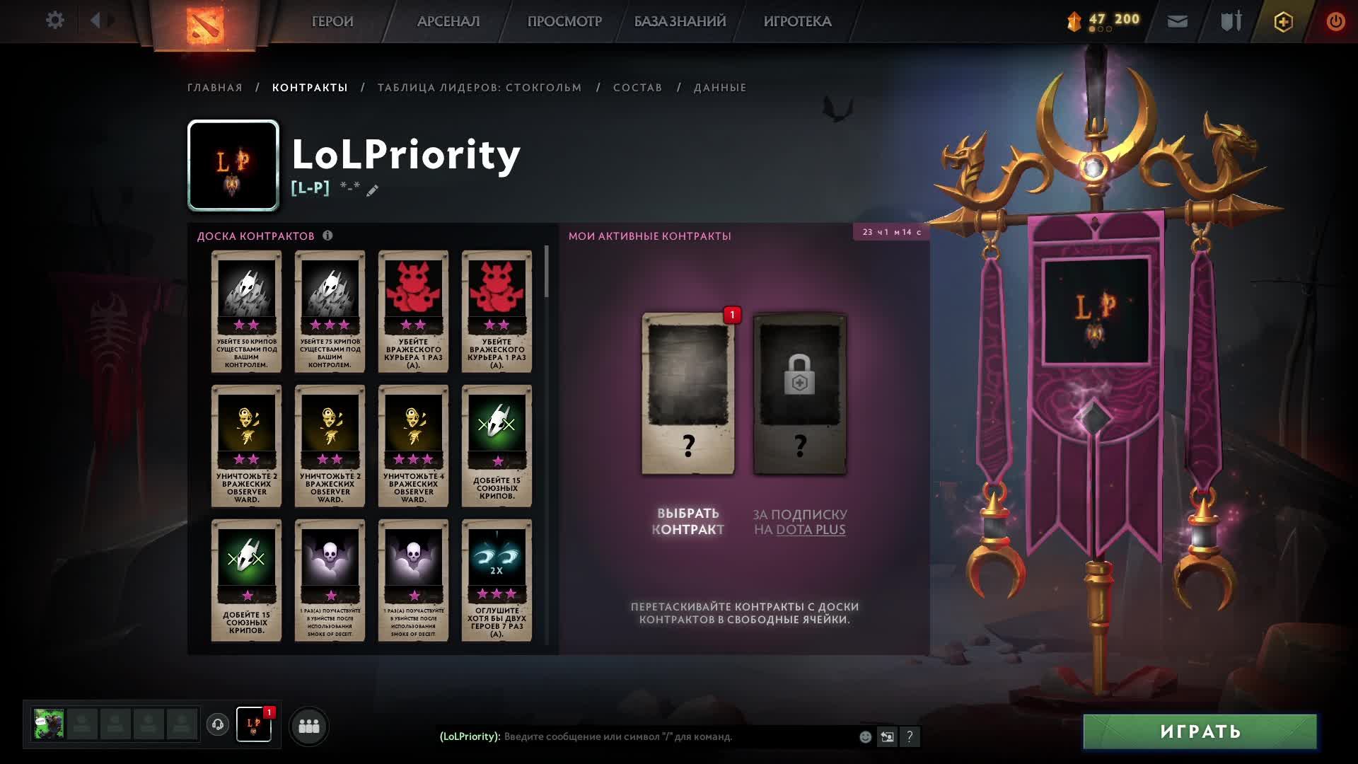
Task: Click the guild name edit pencil icon
Action: coord(372,190)
